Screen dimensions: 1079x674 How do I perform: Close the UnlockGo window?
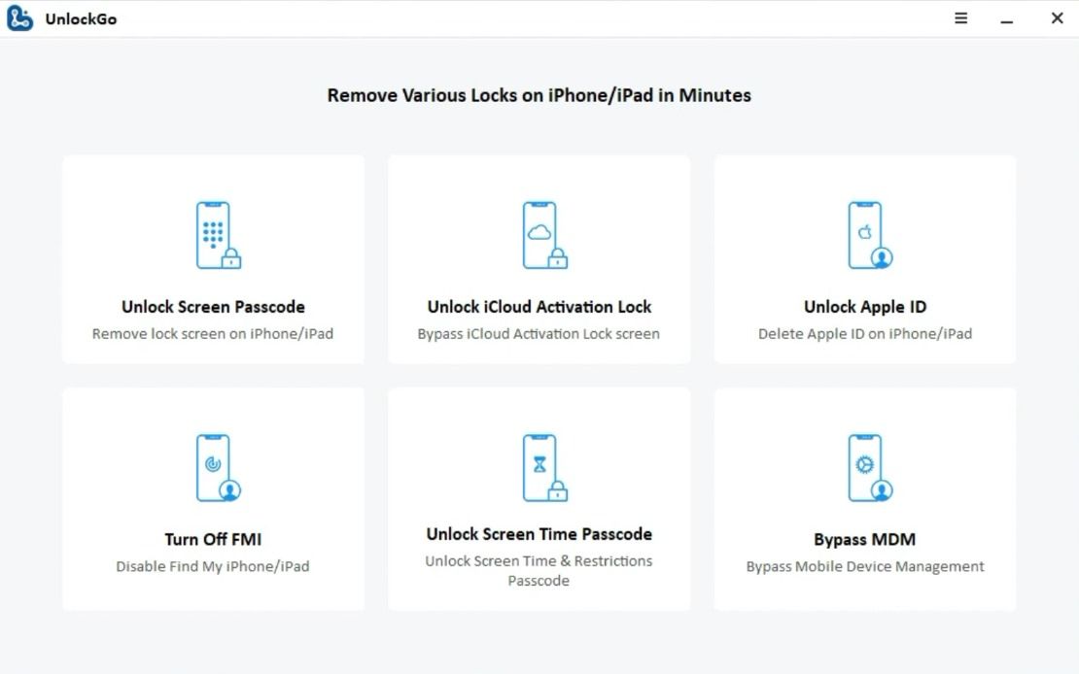pyautogui.click(x=1057, y=18)
